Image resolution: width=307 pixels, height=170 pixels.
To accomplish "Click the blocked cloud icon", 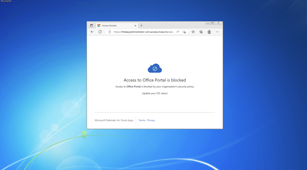I will point(155,68).
